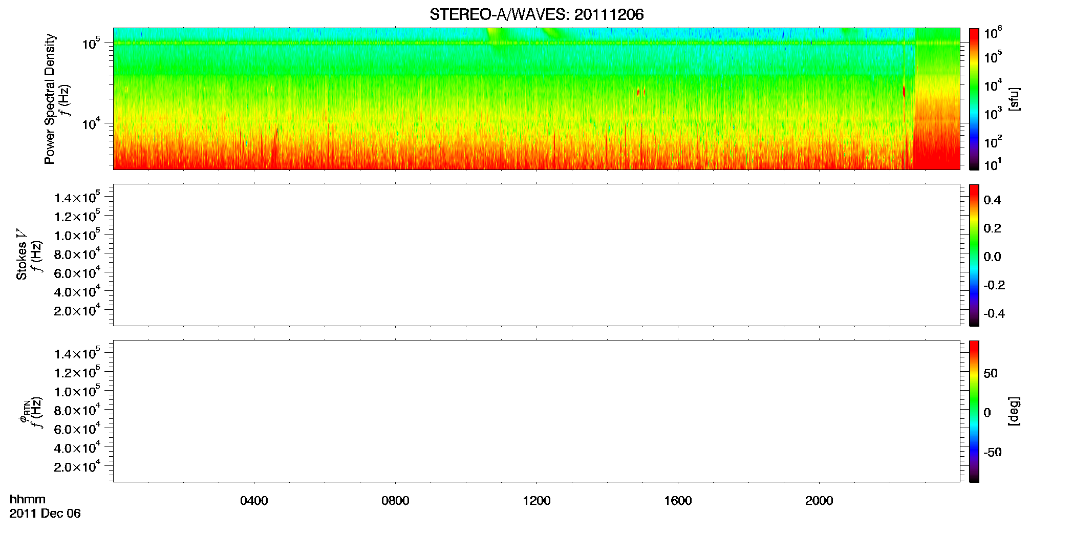Click the hhmm time axis label
This screenshot has width=1073, height=553.
(x=28, y=499)
